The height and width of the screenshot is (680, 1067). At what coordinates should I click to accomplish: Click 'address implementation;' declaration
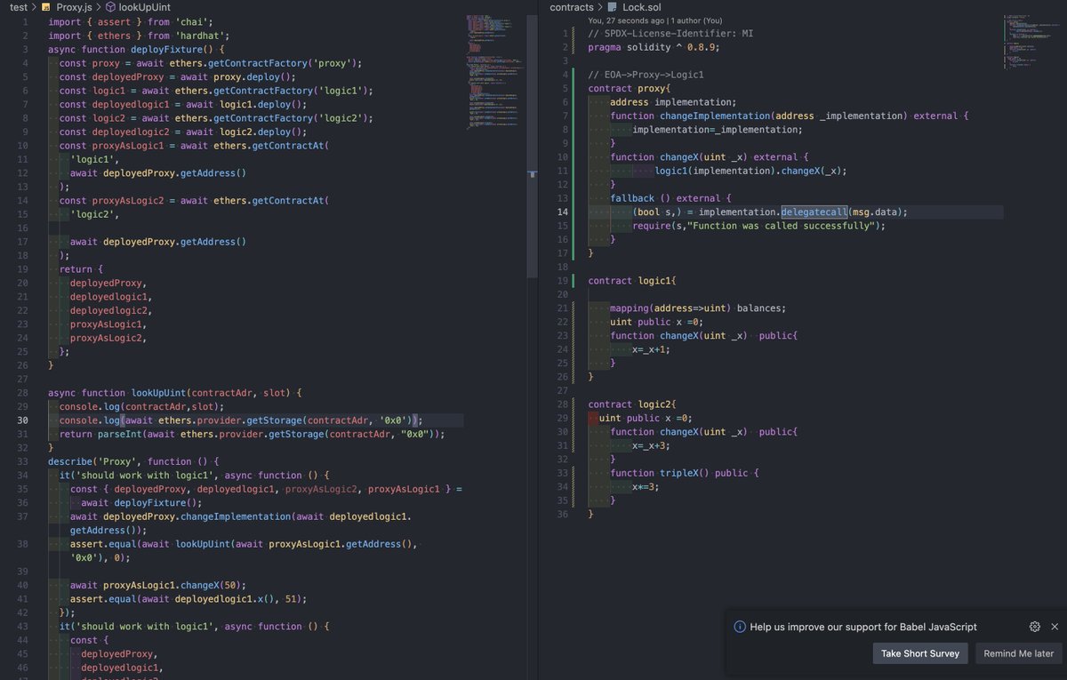[673, 102]
